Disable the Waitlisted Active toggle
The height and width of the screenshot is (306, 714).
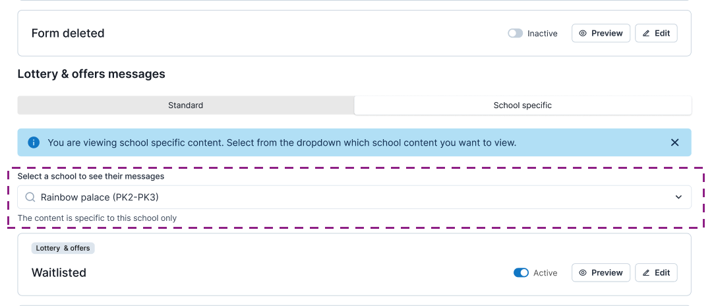point(521,273)
